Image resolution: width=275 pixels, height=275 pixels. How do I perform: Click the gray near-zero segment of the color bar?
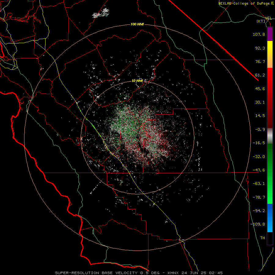[x=270, y=136]
